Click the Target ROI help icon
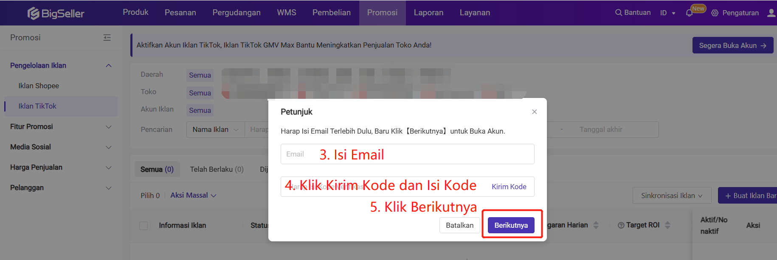777x260 pixels. 621,225
